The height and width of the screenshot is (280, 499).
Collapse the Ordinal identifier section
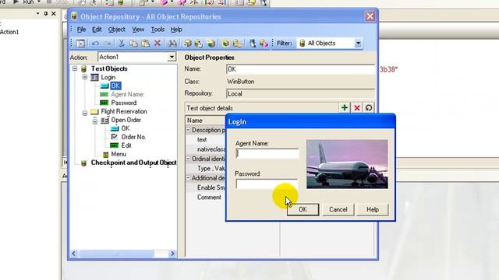[x=188, y=159]
